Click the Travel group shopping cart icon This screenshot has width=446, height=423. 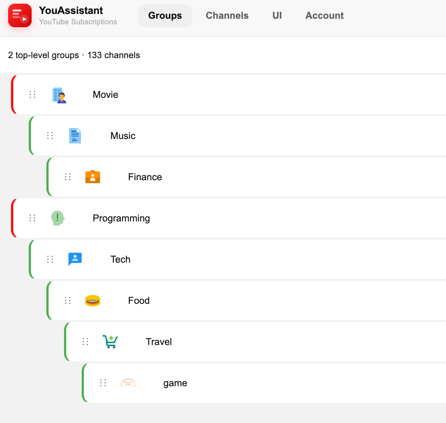pyautogui.click(x=110, y=342)
